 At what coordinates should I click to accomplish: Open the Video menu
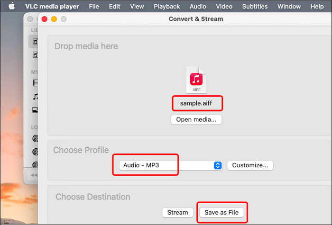pyautogui.click(x=224, y=7)
